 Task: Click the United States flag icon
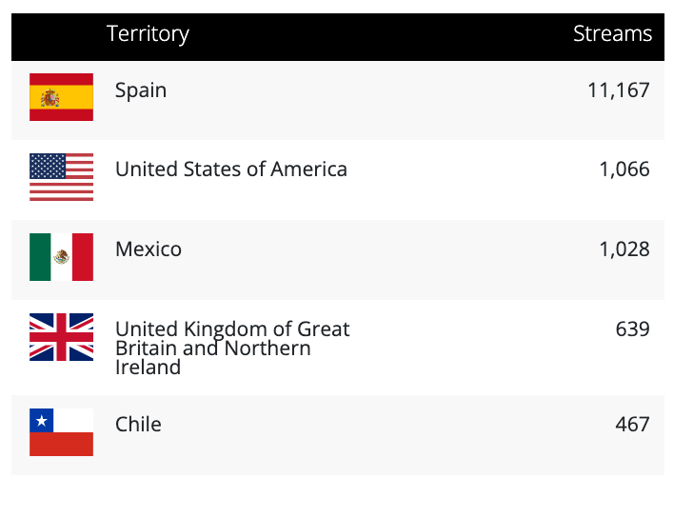click(61, 177)
